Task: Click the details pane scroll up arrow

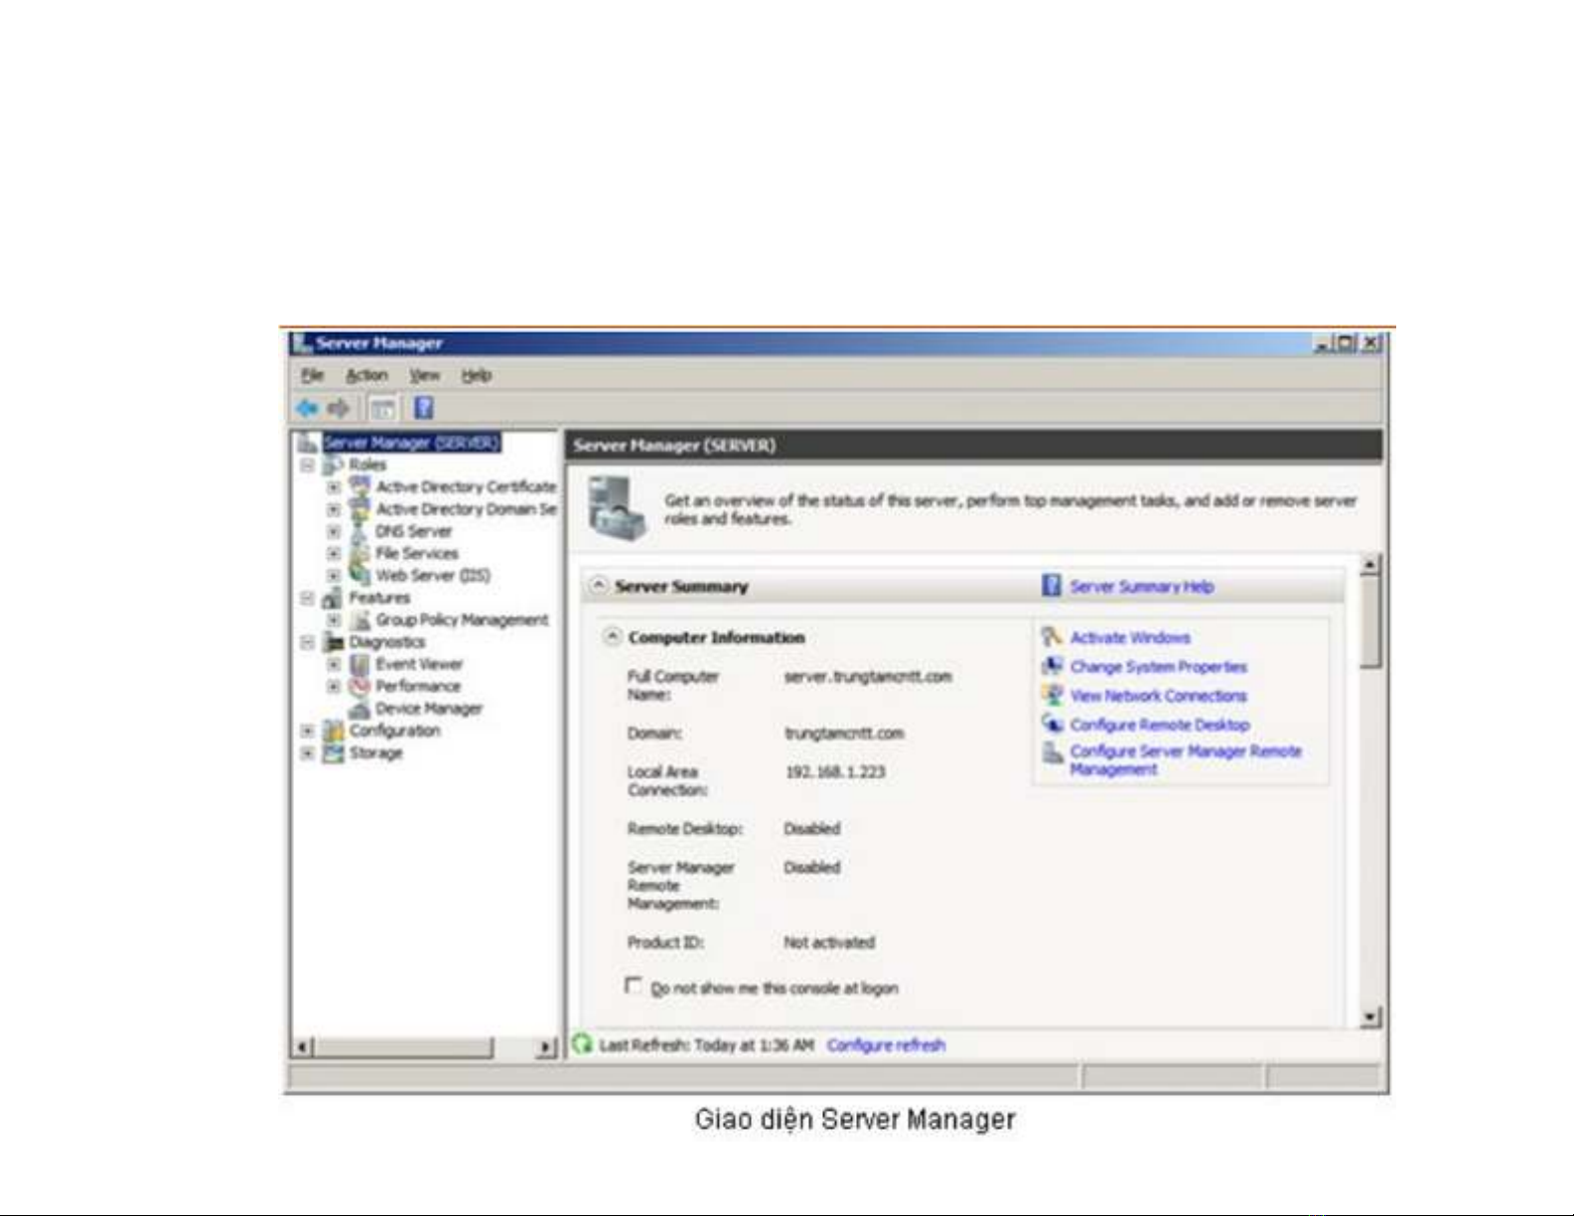Action: point(1370,565)
